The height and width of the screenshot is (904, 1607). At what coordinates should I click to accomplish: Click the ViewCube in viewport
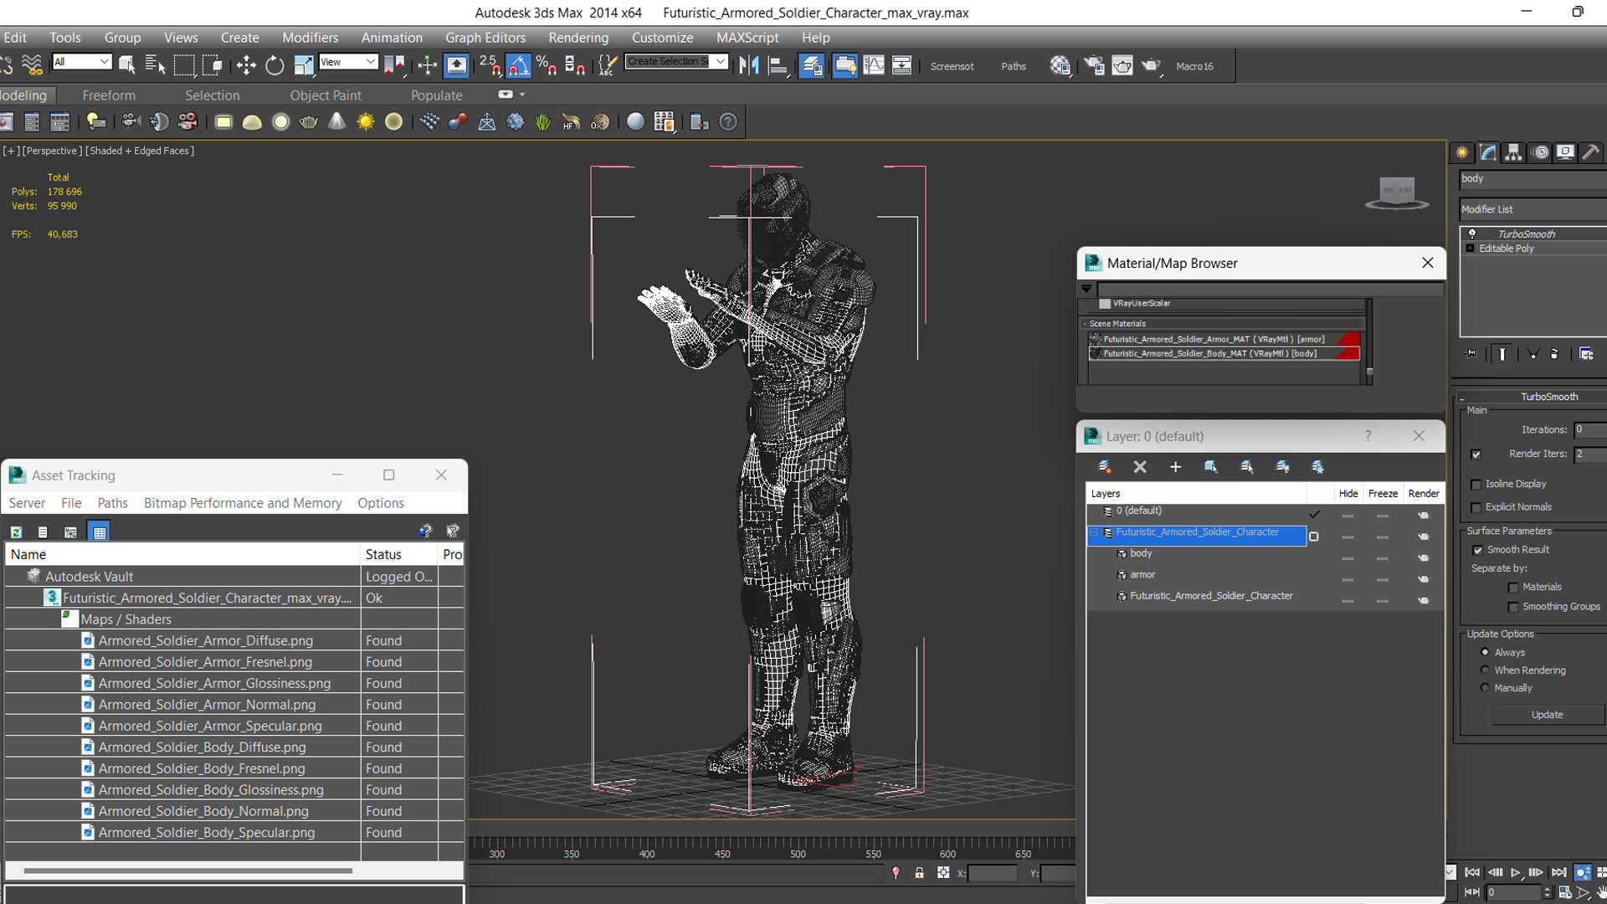pos(1396,193)
